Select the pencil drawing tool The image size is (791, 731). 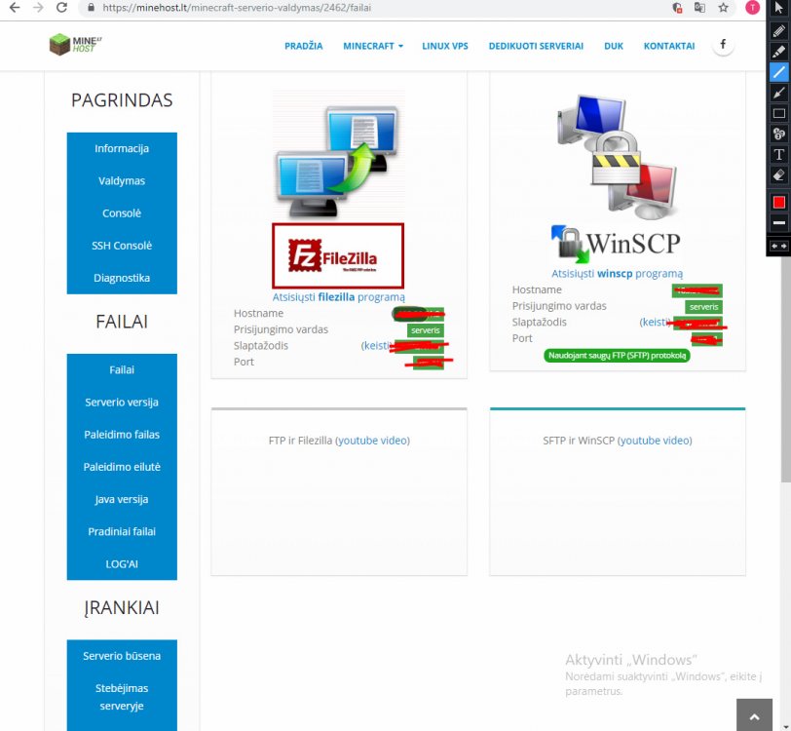pyautogui.click(x=779, y=30)
